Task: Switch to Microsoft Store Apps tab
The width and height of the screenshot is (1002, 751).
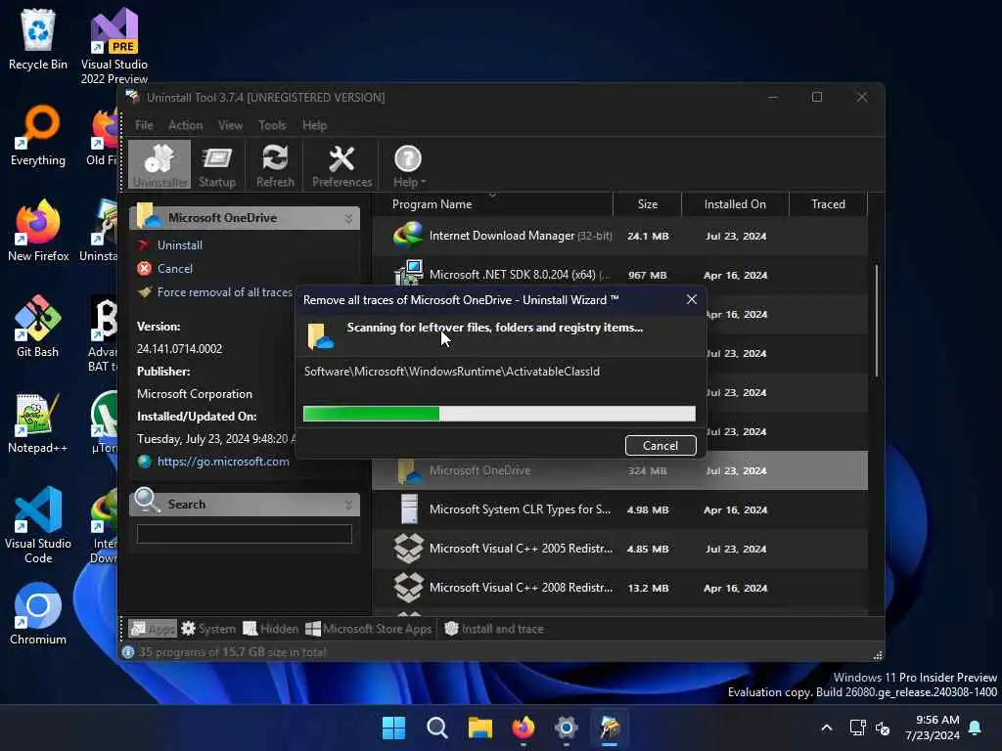Action: click(369, 629)
